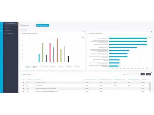Click the bottom icon in the cyan strip
The image size is (154, 115).
pyautogui.click(x=1, y=31)
